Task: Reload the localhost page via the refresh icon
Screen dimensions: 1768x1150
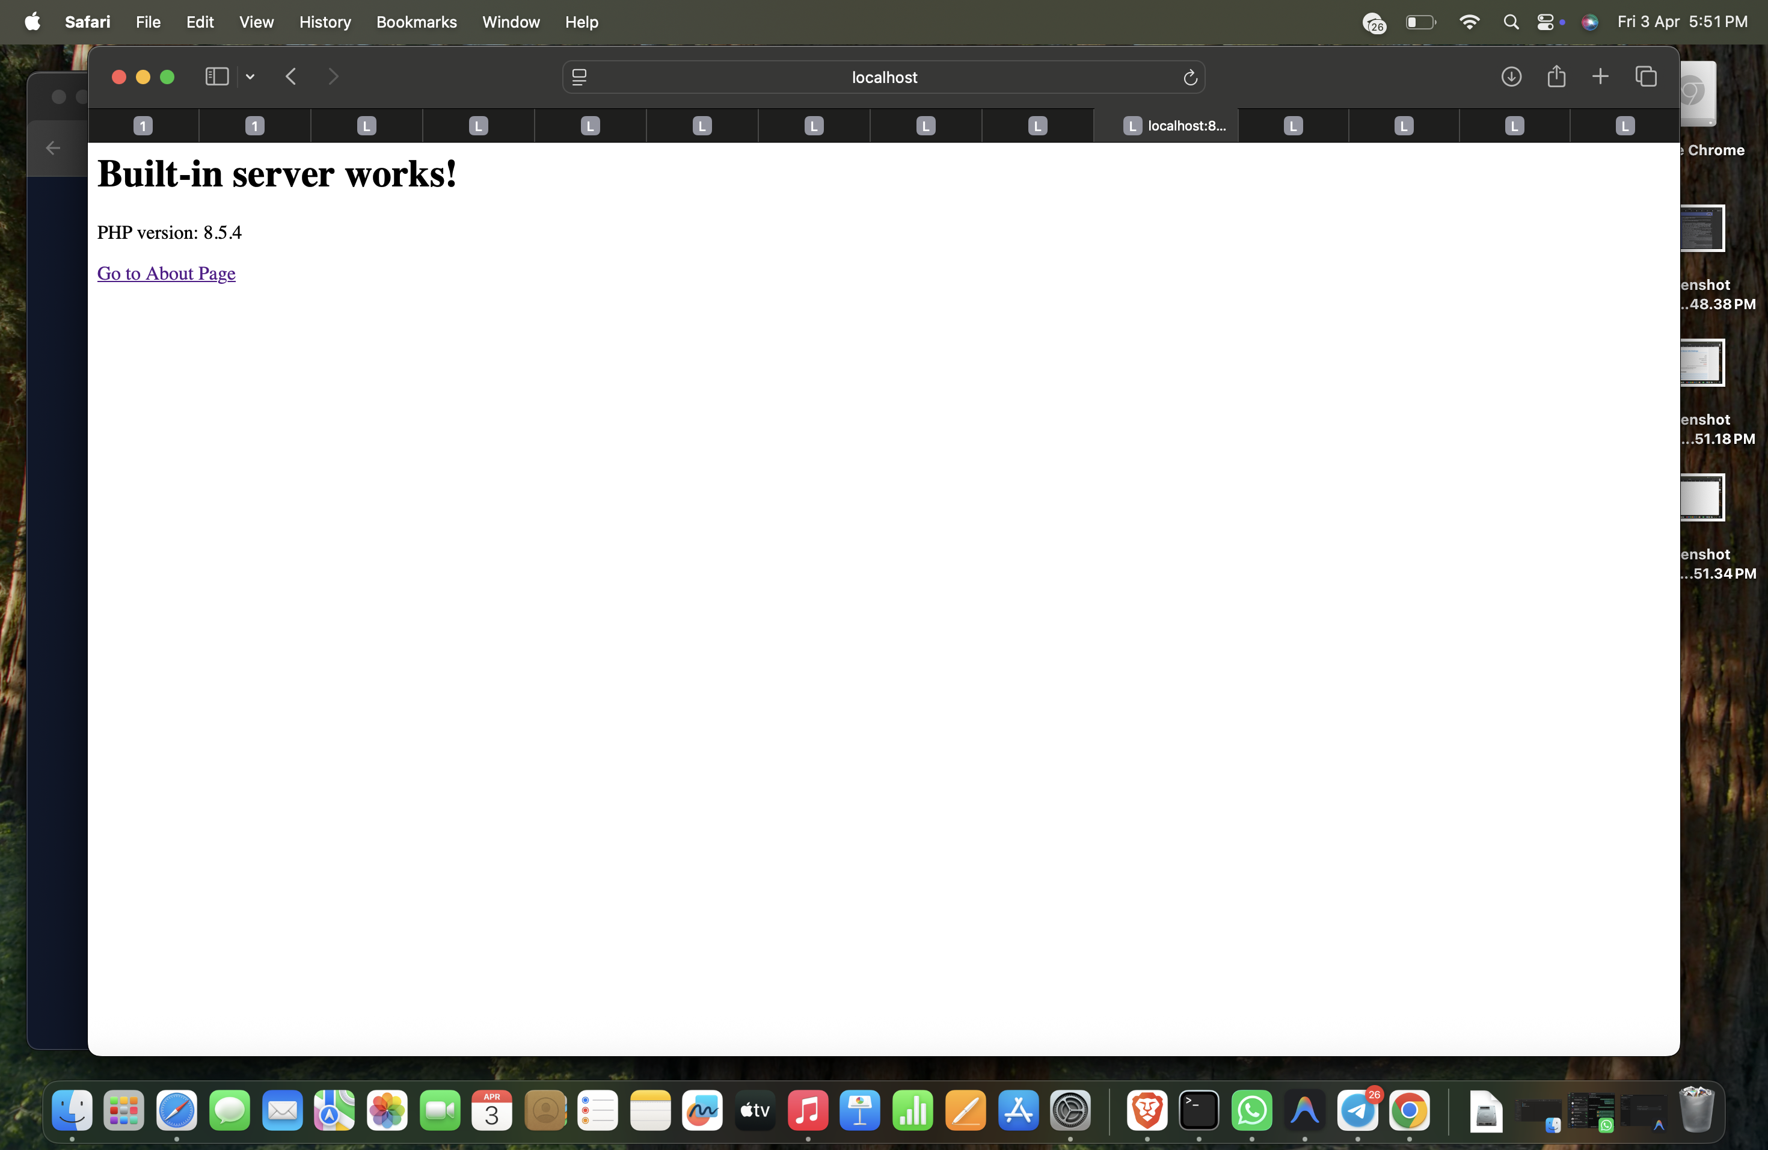Action: point(1189,76)
